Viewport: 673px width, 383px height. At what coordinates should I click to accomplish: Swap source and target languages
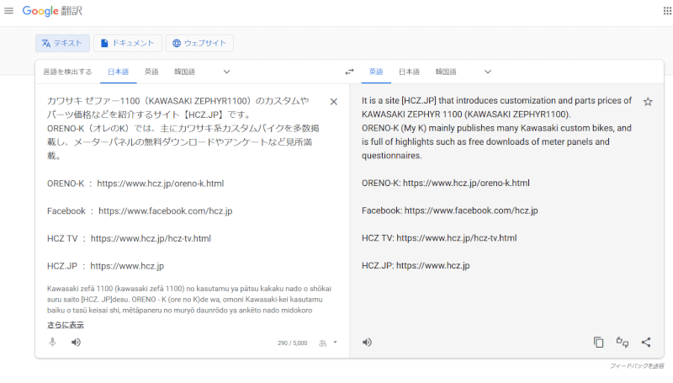tap(349, 72)
